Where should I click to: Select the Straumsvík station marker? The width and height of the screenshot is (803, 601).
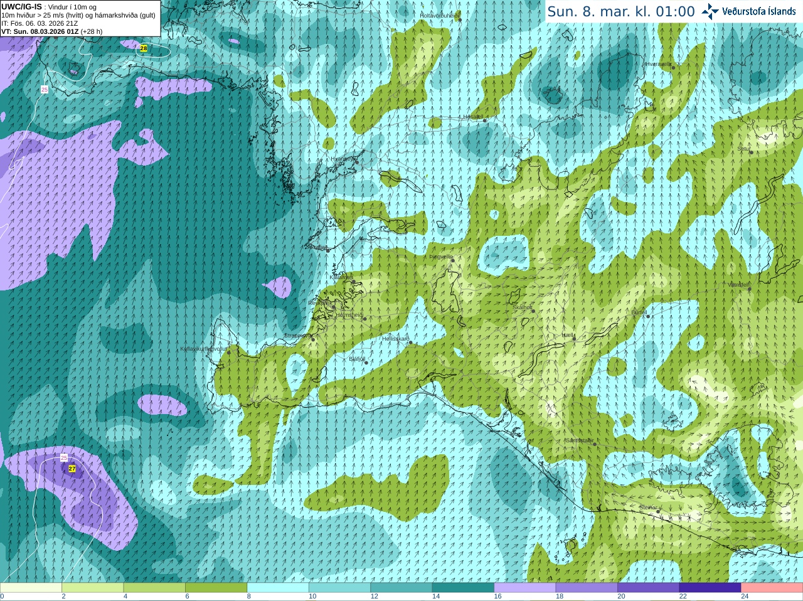pos(313,339)
